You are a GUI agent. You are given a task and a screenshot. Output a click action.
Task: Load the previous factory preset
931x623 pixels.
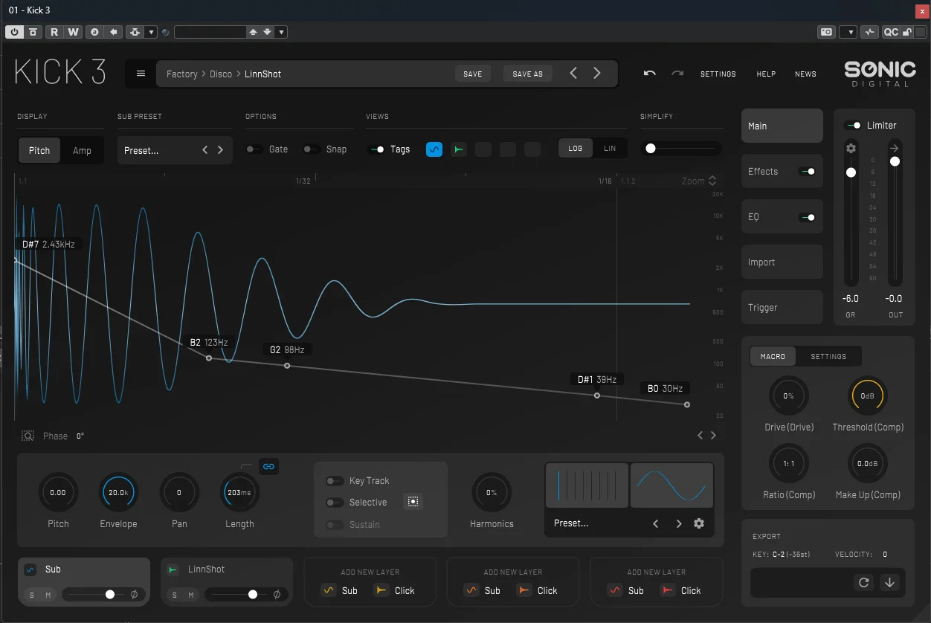(573, 73)
